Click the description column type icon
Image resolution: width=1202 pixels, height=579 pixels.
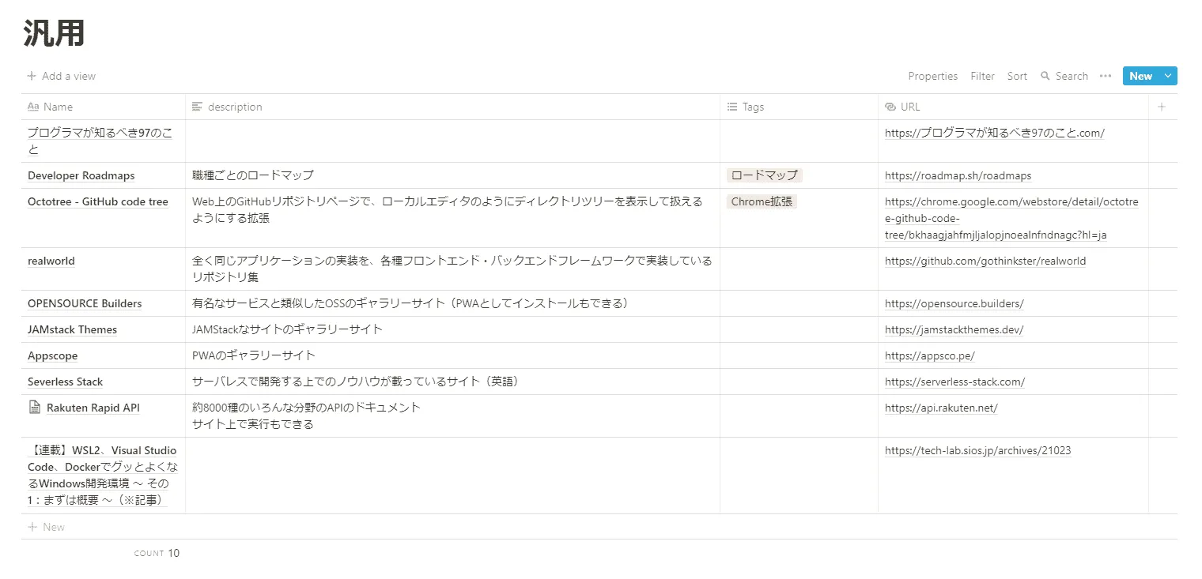click(x=195, y=107)
